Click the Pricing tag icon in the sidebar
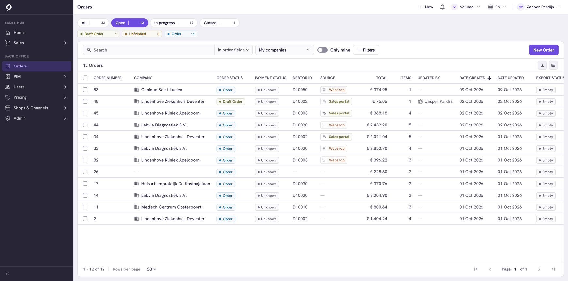The image size is (568, 281). pyautogui.click(x=8, y=97)
